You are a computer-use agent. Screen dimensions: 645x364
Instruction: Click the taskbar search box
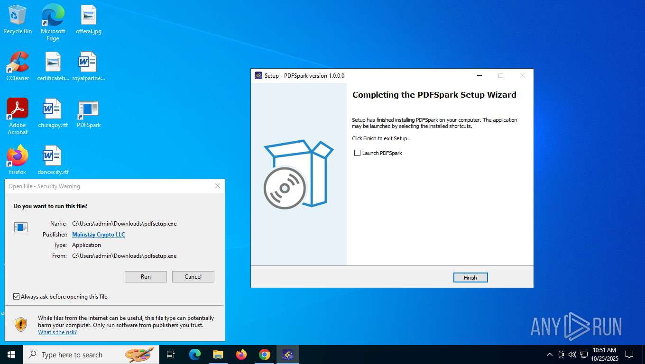(91, 355)
